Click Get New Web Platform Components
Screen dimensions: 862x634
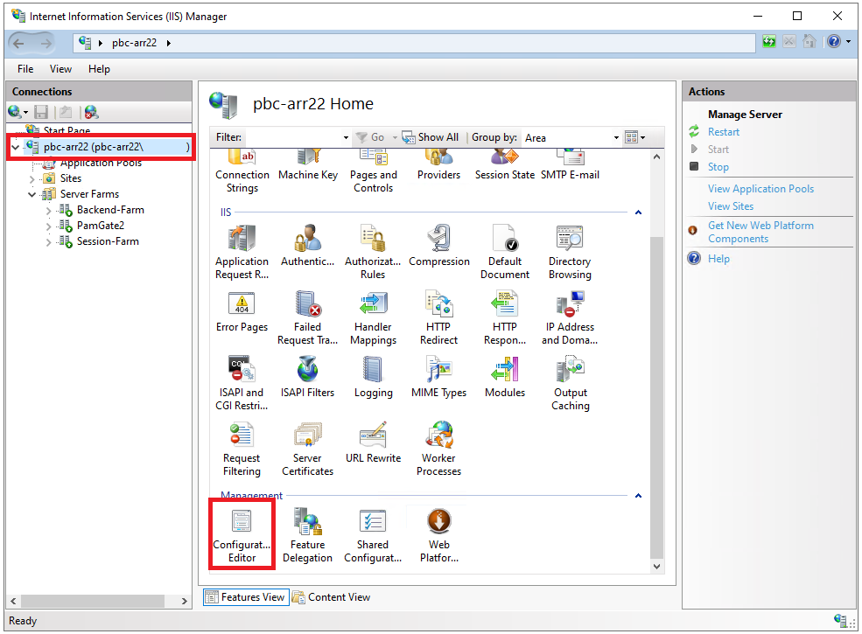pyautogui.click(x=760, y=232)
